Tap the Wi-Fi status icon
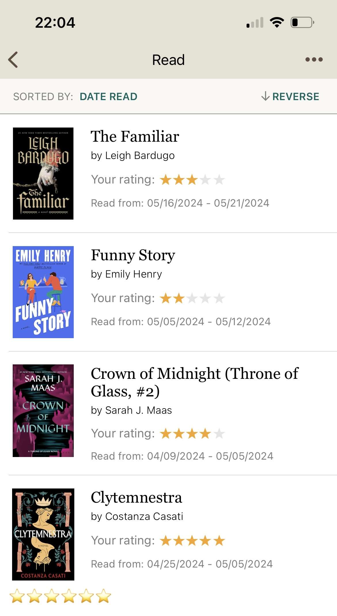This screenshot has width=337, height=616. point(277,22)
